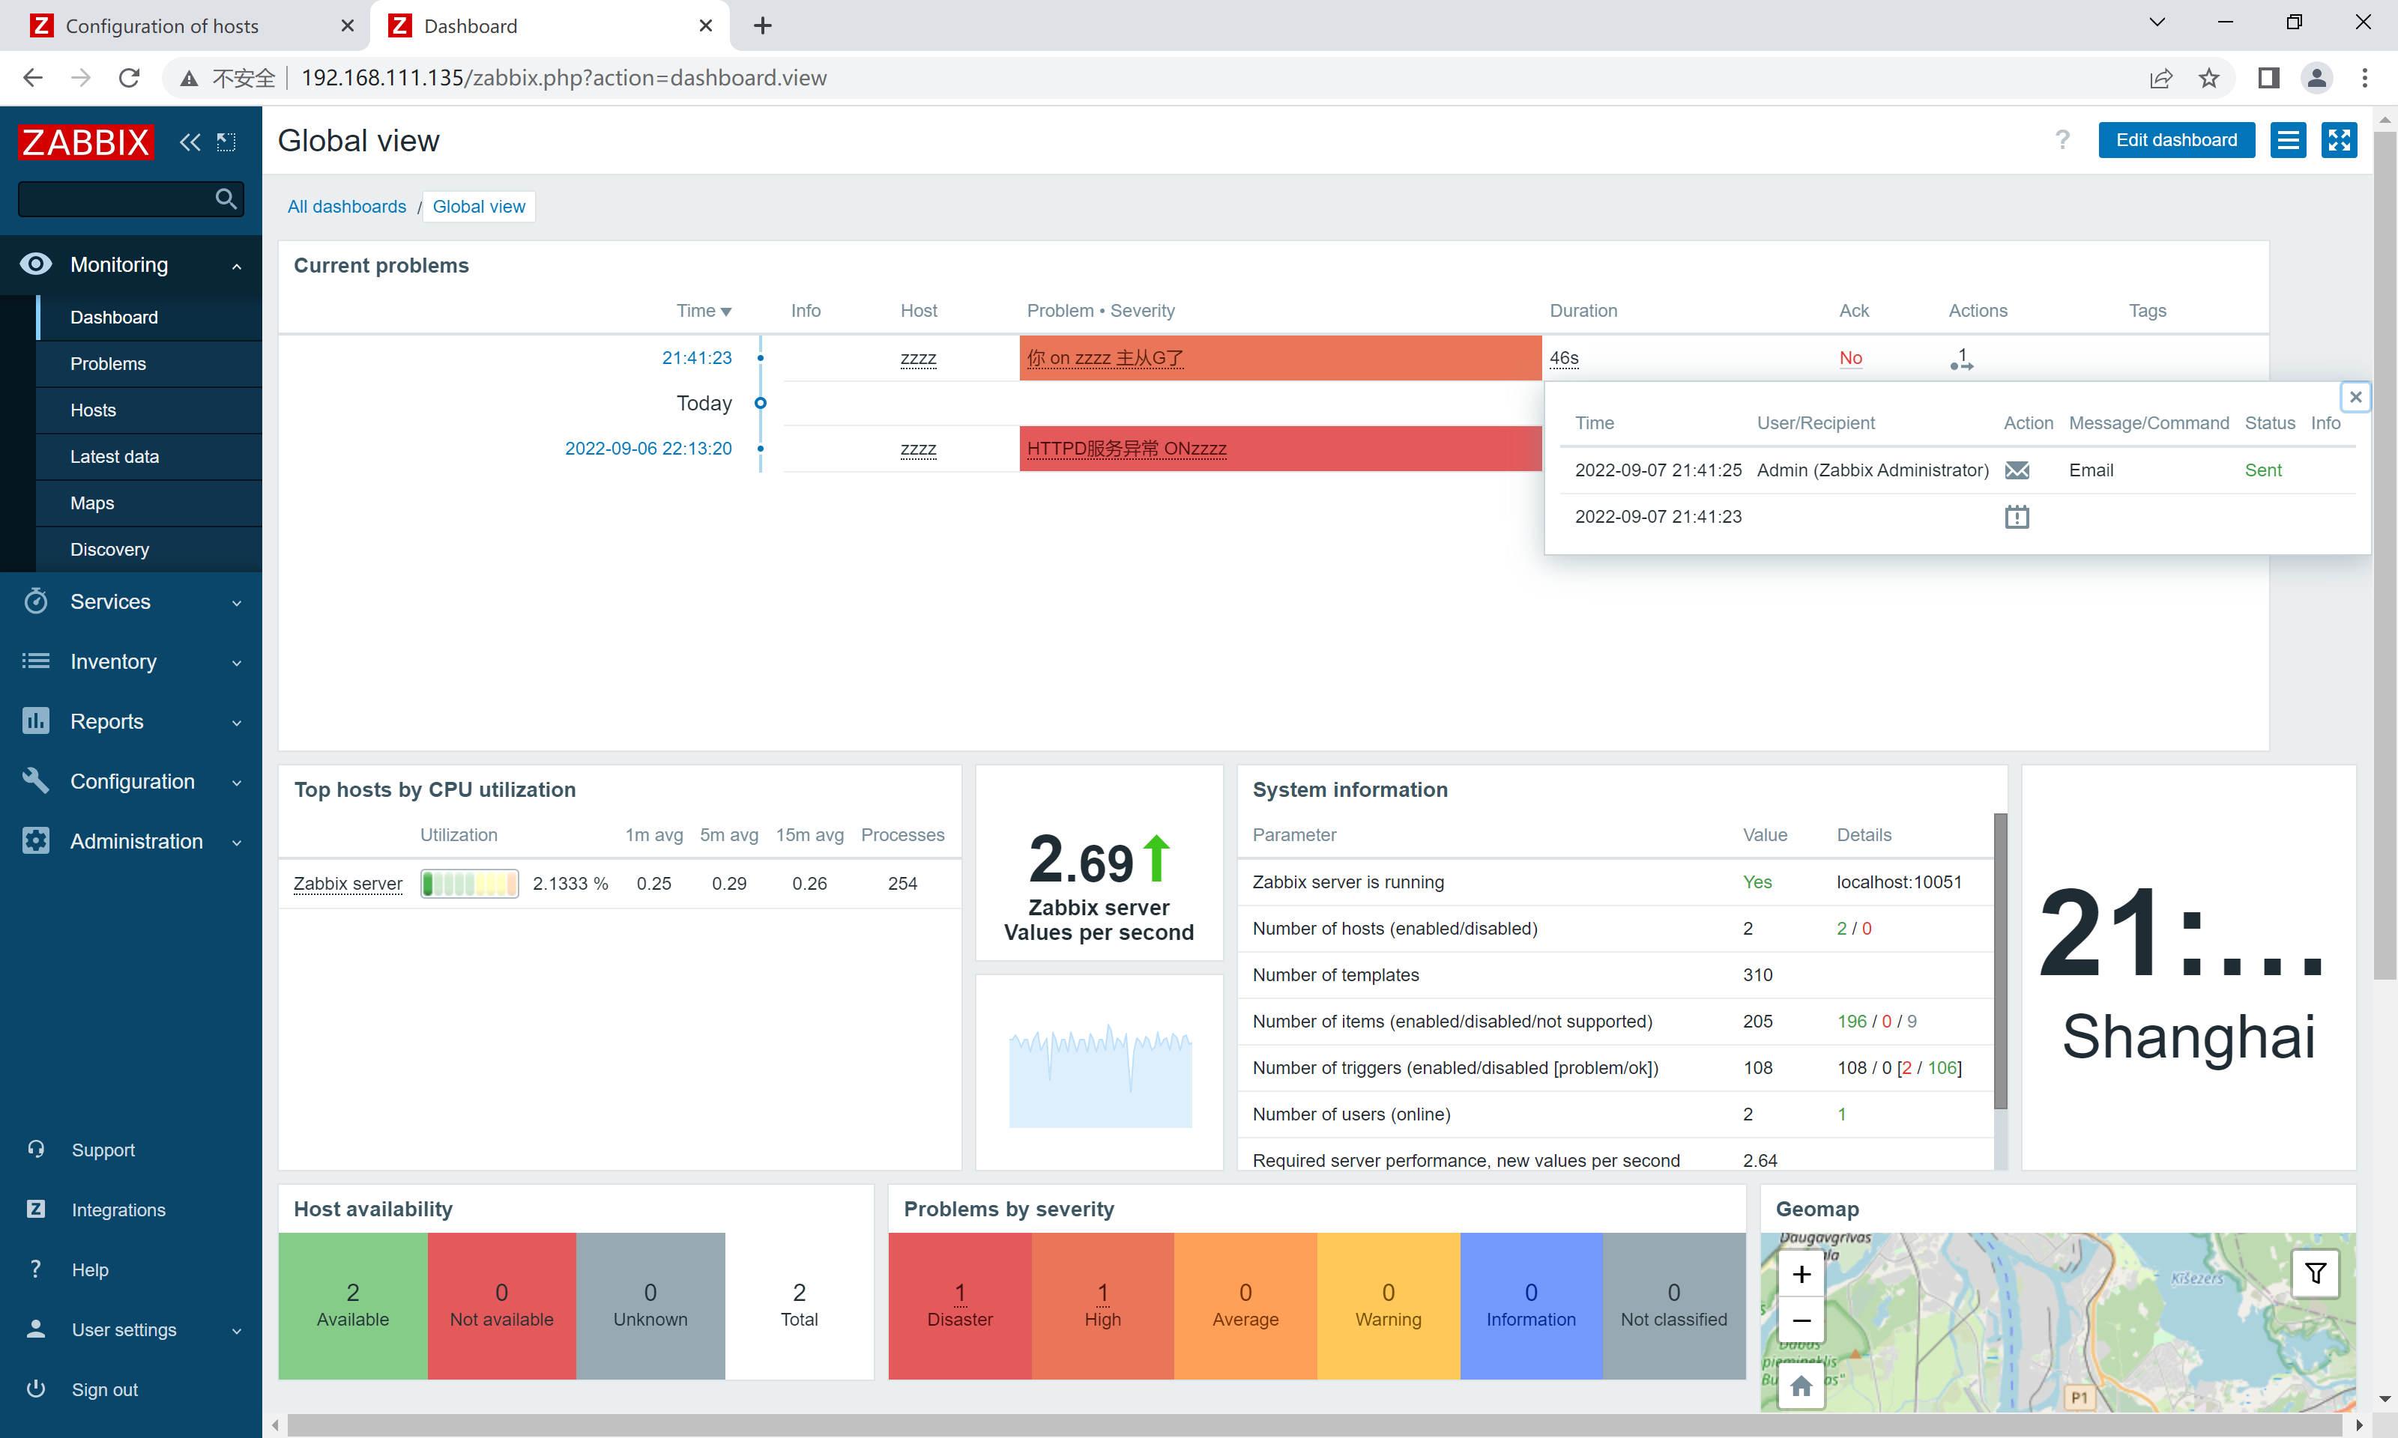Viewport: 2398px width, 1438px height.
Task: Sort problems by Time column header
Action: 704,310
